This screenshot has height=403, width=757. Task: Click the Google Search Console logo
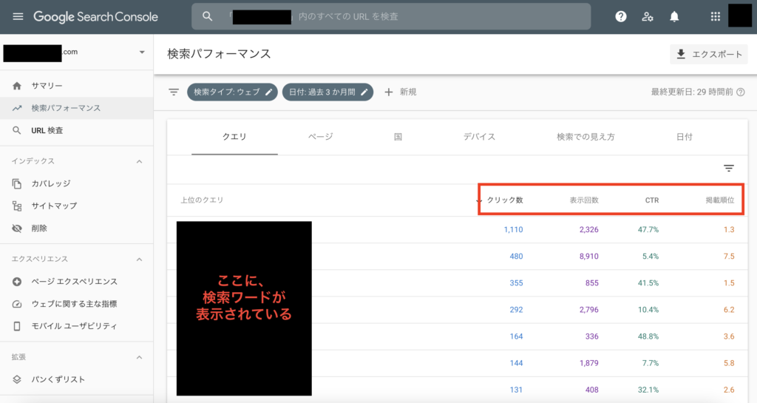pyautogui.click(x=95, y=17)
